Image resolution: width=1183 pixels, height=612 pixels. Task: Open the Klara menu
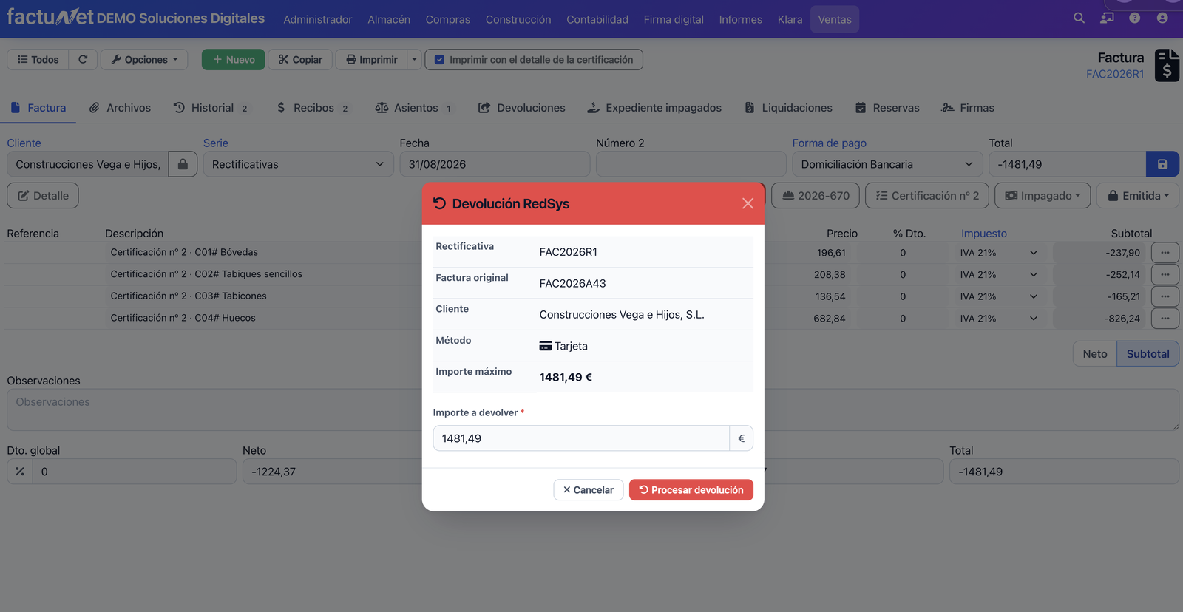[x=790, y=19]
